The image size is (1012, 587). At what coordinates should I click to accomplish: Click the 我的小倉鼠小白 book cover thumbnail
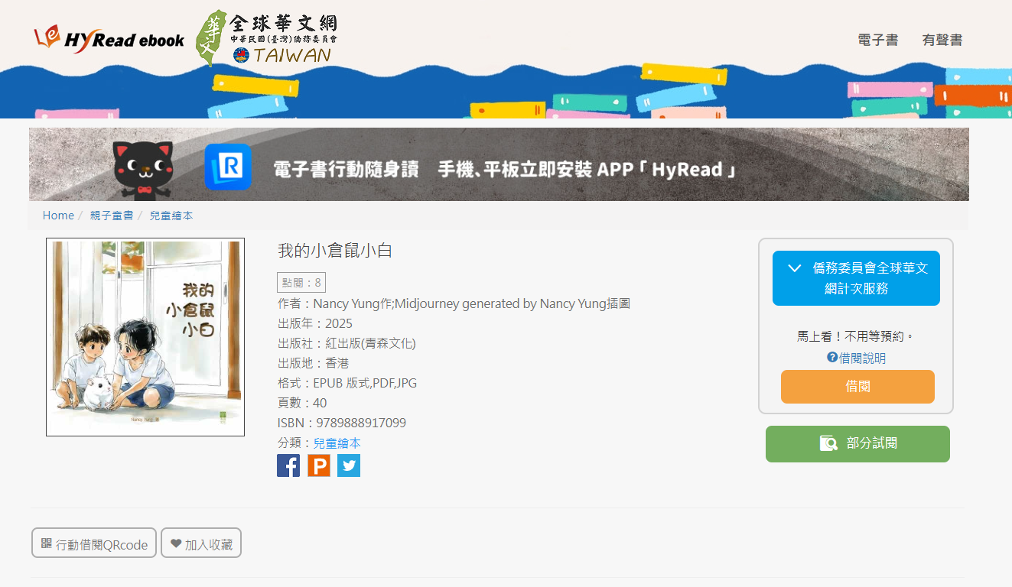point(145,337)
